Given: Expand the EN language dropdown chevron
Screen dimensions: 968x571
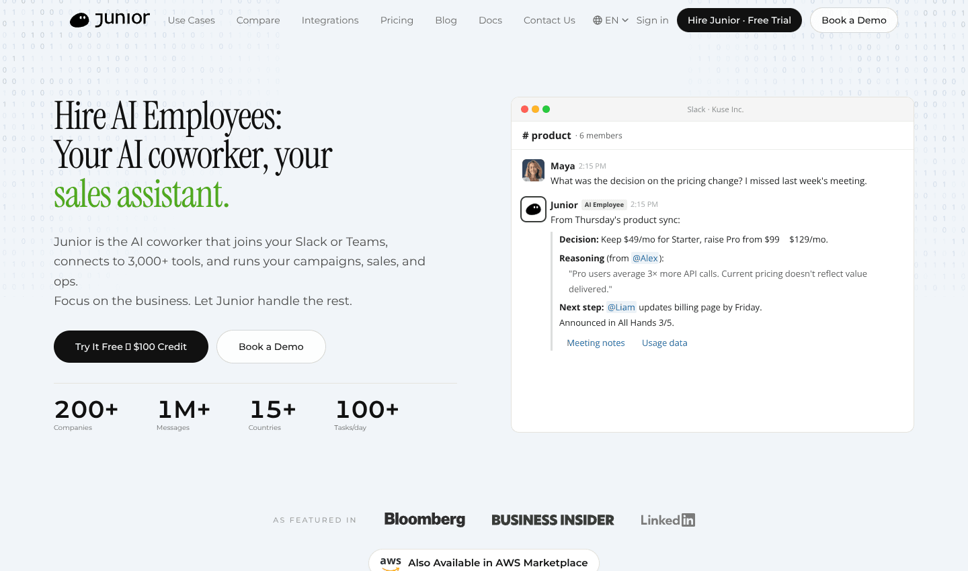Looking at the screenshot, I should click(x=625, y=20).
